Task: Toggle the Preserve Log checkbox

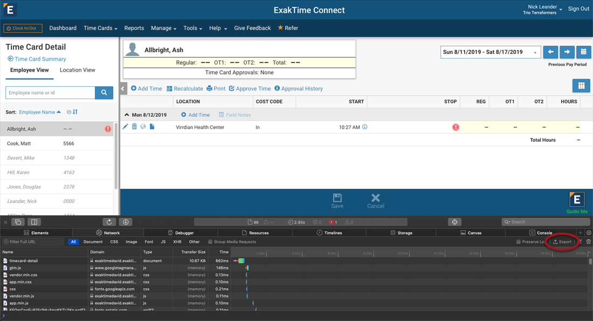Action: point(519,242)
